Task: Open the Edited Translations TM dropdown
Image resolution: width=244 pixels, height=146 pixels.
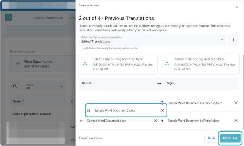Action: [152, 40]
